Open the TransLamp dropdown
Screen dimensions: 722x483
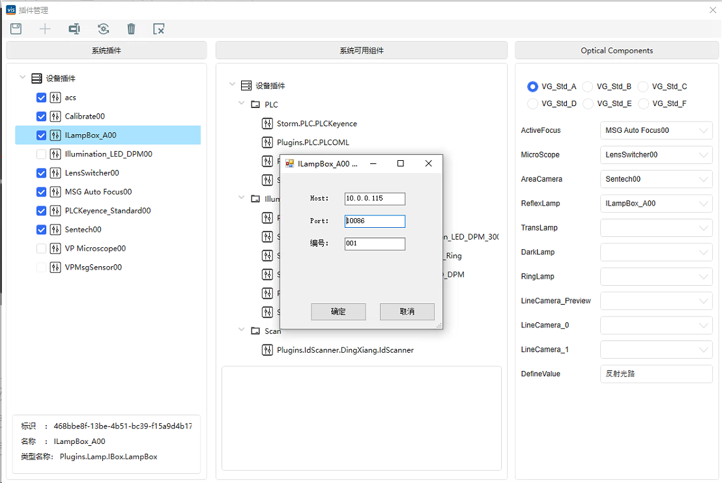(656, 228)
